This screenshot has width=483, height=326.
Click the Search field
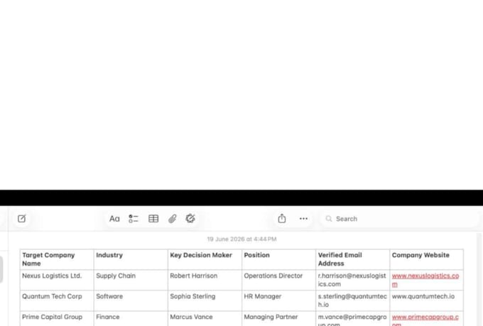click(x=399, y=219)
